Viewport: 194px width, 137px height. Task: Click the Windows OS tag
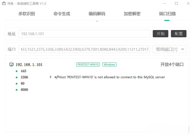(x=109, y=64)
